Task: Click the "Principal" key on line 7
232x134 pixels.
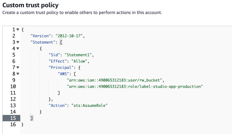Action: point(61,67)
